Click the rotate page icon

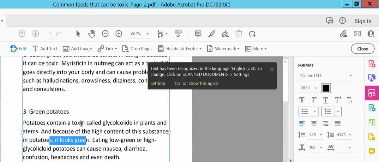252,33
